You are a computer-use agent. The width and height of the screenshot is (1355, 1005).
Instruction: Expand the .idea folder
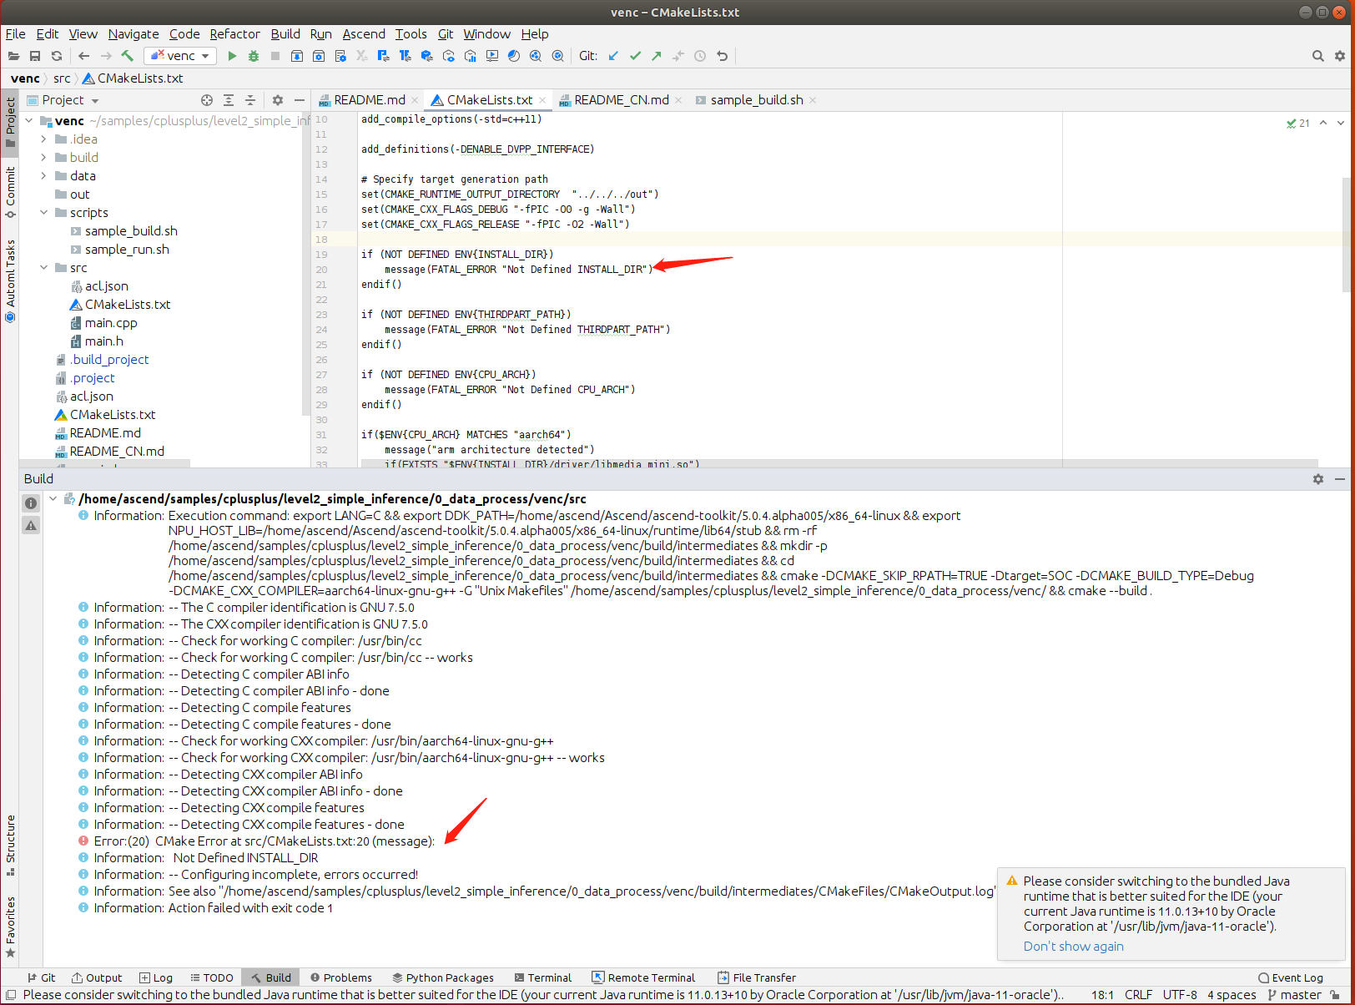pyautogui.click(x=44, y=139)
